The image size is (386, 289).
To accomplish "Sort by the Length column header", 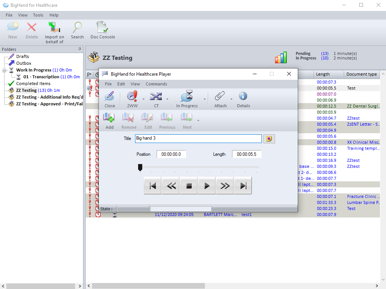I will 328,74.
